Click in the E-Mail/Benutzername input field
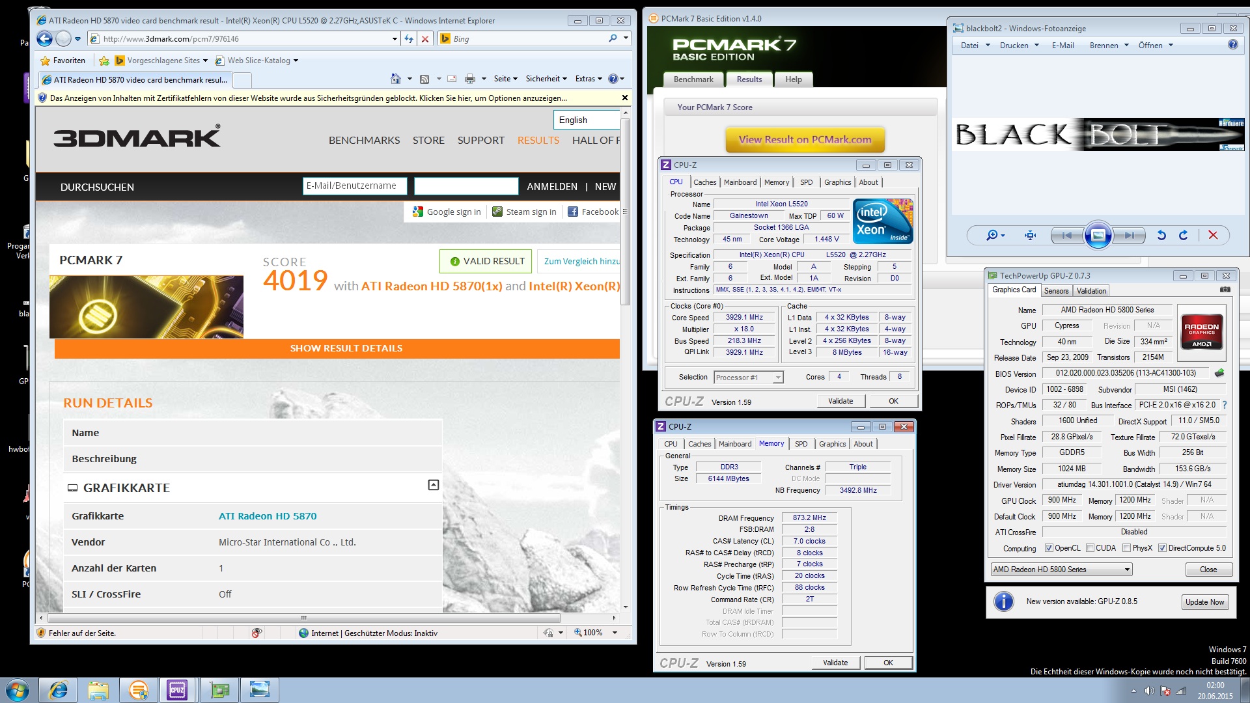The image size is (1250, 703). (355, 186)
